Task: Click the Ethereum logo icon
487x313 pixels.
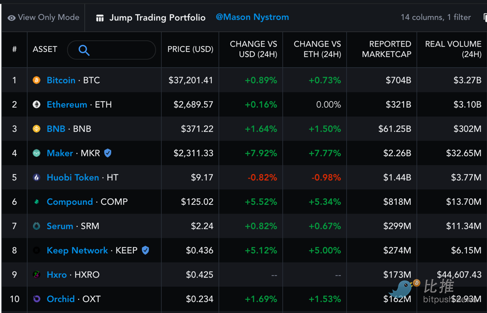Action: (x=36, y=105)
